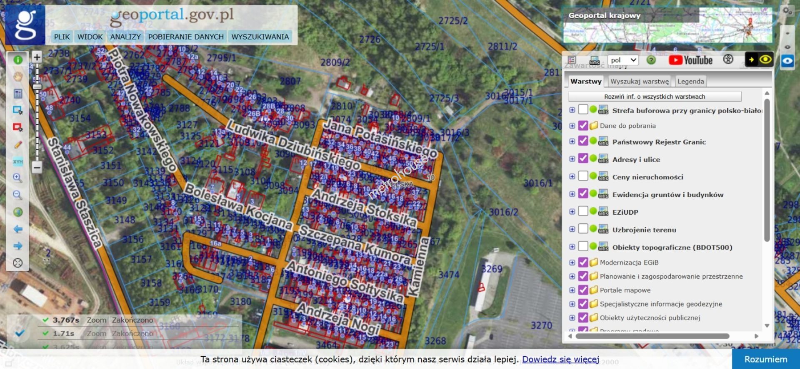This screenshot has height=369, width=800.
Task: Expand Ewidencja gruntów i budynków layer
Action: [572, 194]
